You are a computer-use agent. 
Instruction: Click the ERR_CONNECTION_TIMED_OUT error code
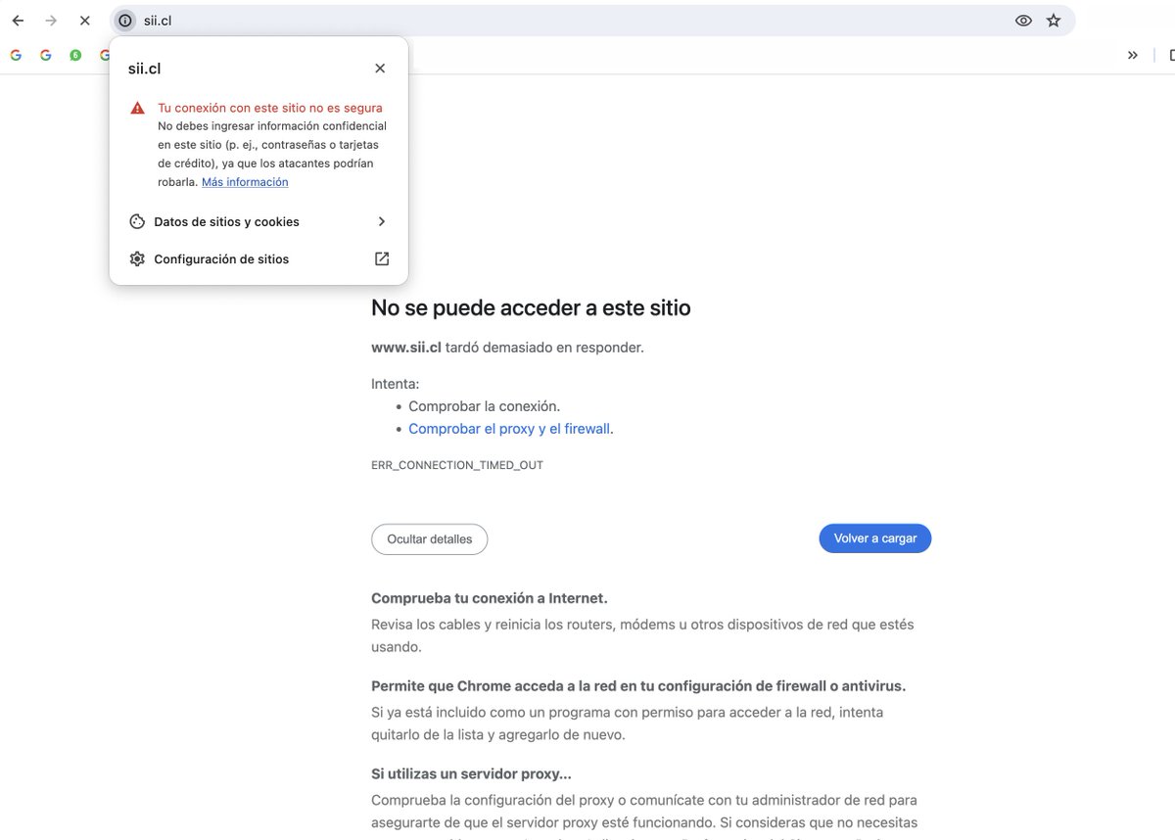pyautogui.click(x=457, y=465)
